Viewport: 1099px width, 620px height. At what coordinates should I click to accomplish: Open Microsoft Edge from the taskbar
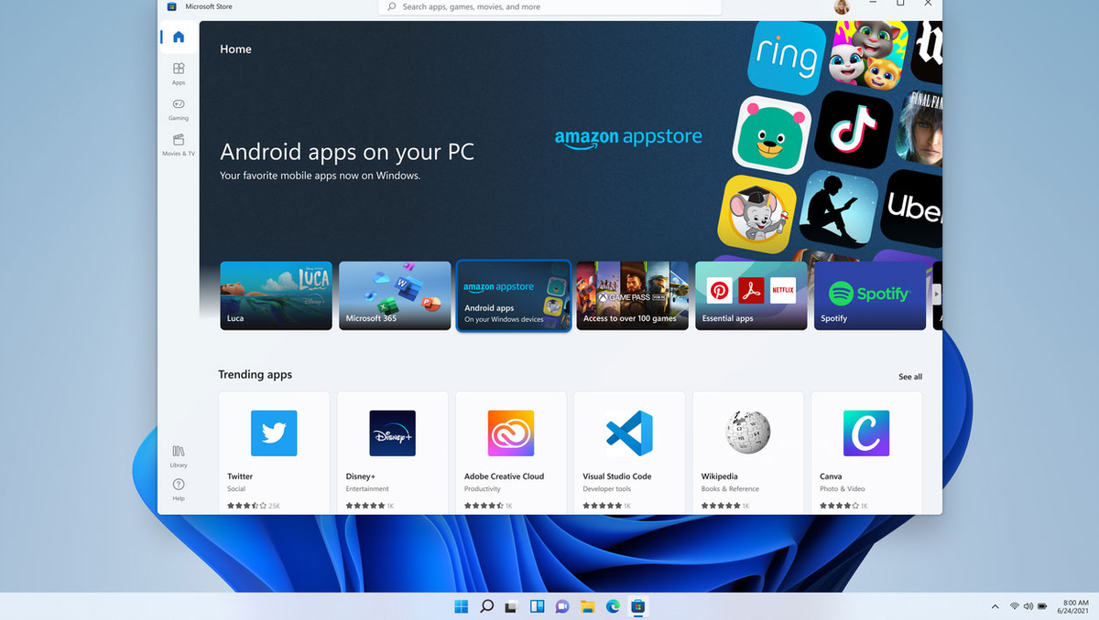[x=613, y=605]
